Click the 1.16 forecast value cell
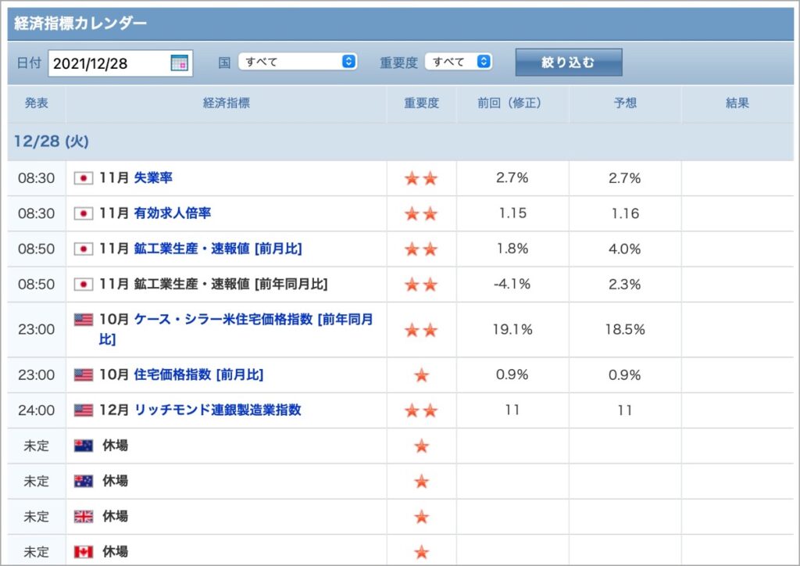Screen dimensions: 800x566 [x=625, y=213]
